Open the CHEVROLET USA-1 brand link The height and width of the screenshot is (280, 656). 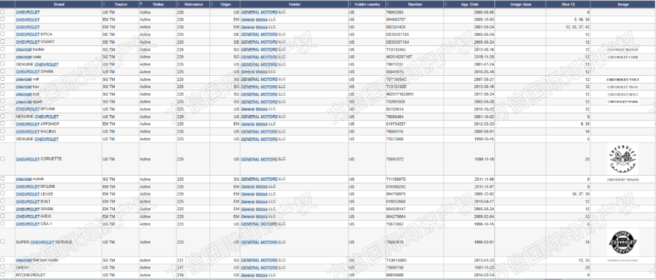(x=34, y=224)
